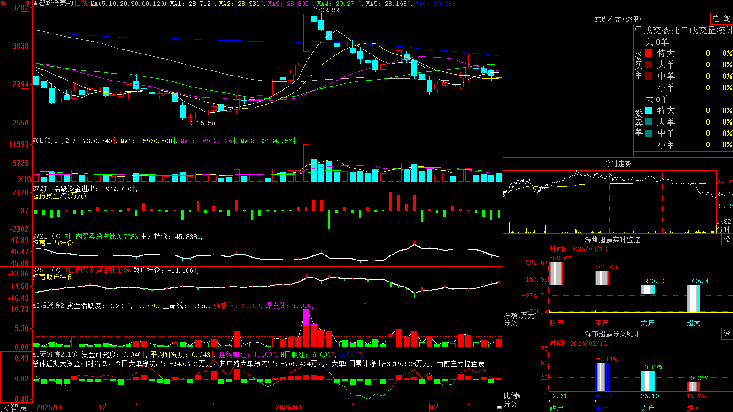This screenshot has height=412, width=733.
Task: Open 设 settings for 深圳超赢实时监控
Action: pos(727,239)
